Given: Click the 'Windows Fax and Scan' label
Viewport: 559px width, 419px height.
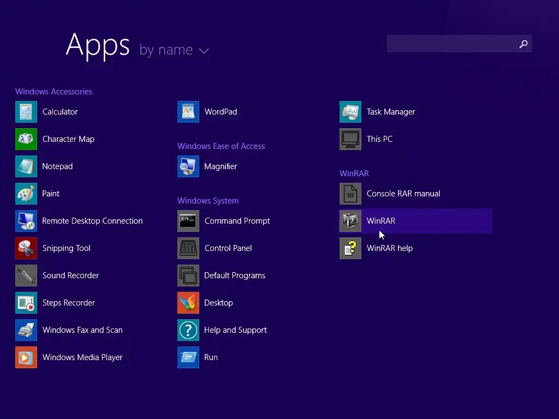Looking at the screenshot, I should point(82,330).
